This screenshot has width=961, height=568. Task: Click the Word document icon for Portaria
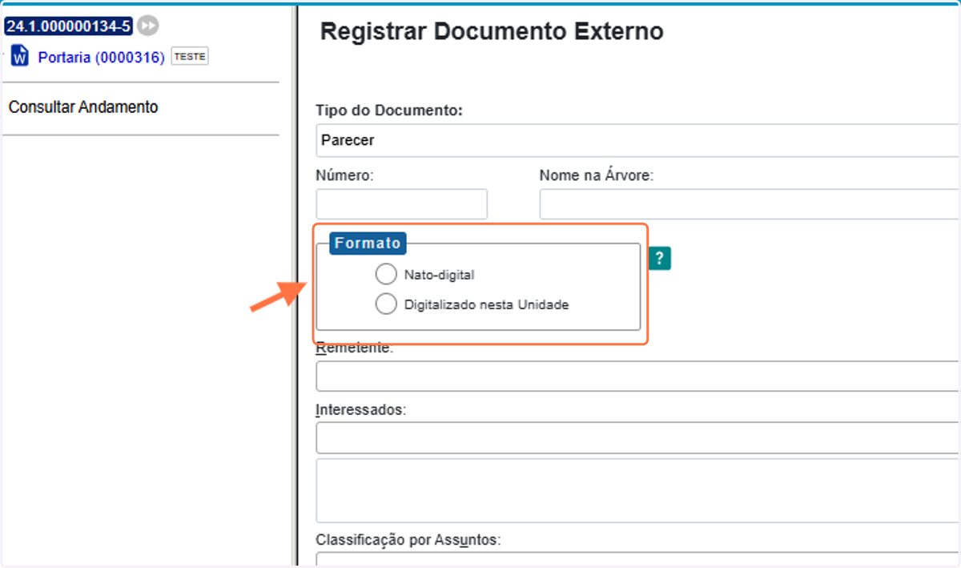21,57
